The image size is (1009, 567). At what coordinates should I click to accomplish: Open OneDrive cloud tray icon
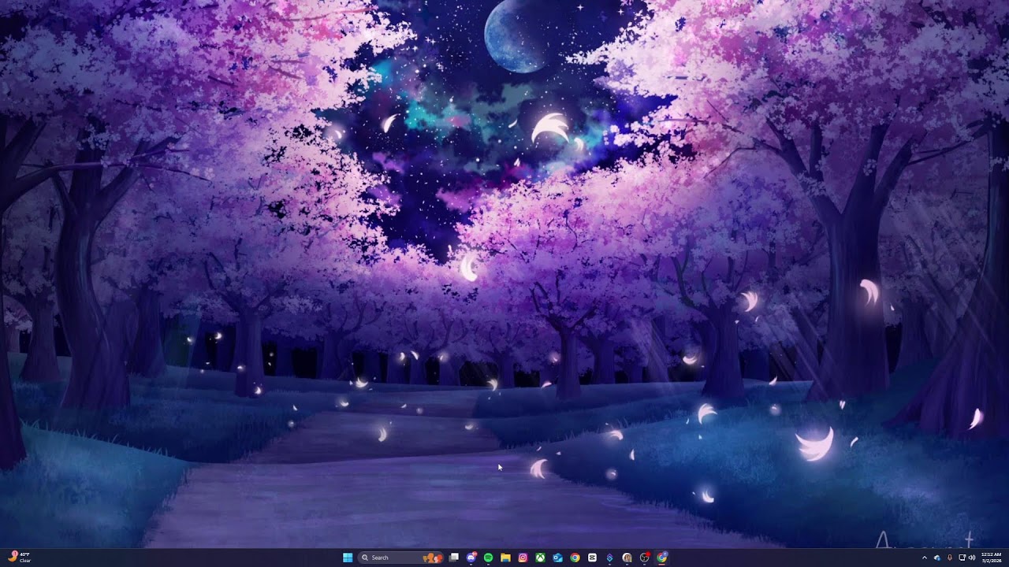pyautogui.click(x=937, y=558)
